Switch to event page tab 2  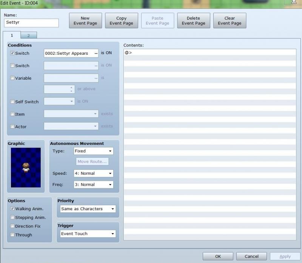[x=29, y=35]
